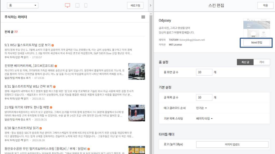Viewport: 275px width, 154px height.
Task: Click the orange badge beside 8/31 월스트리트저널 post
Action: click(54, 87)
